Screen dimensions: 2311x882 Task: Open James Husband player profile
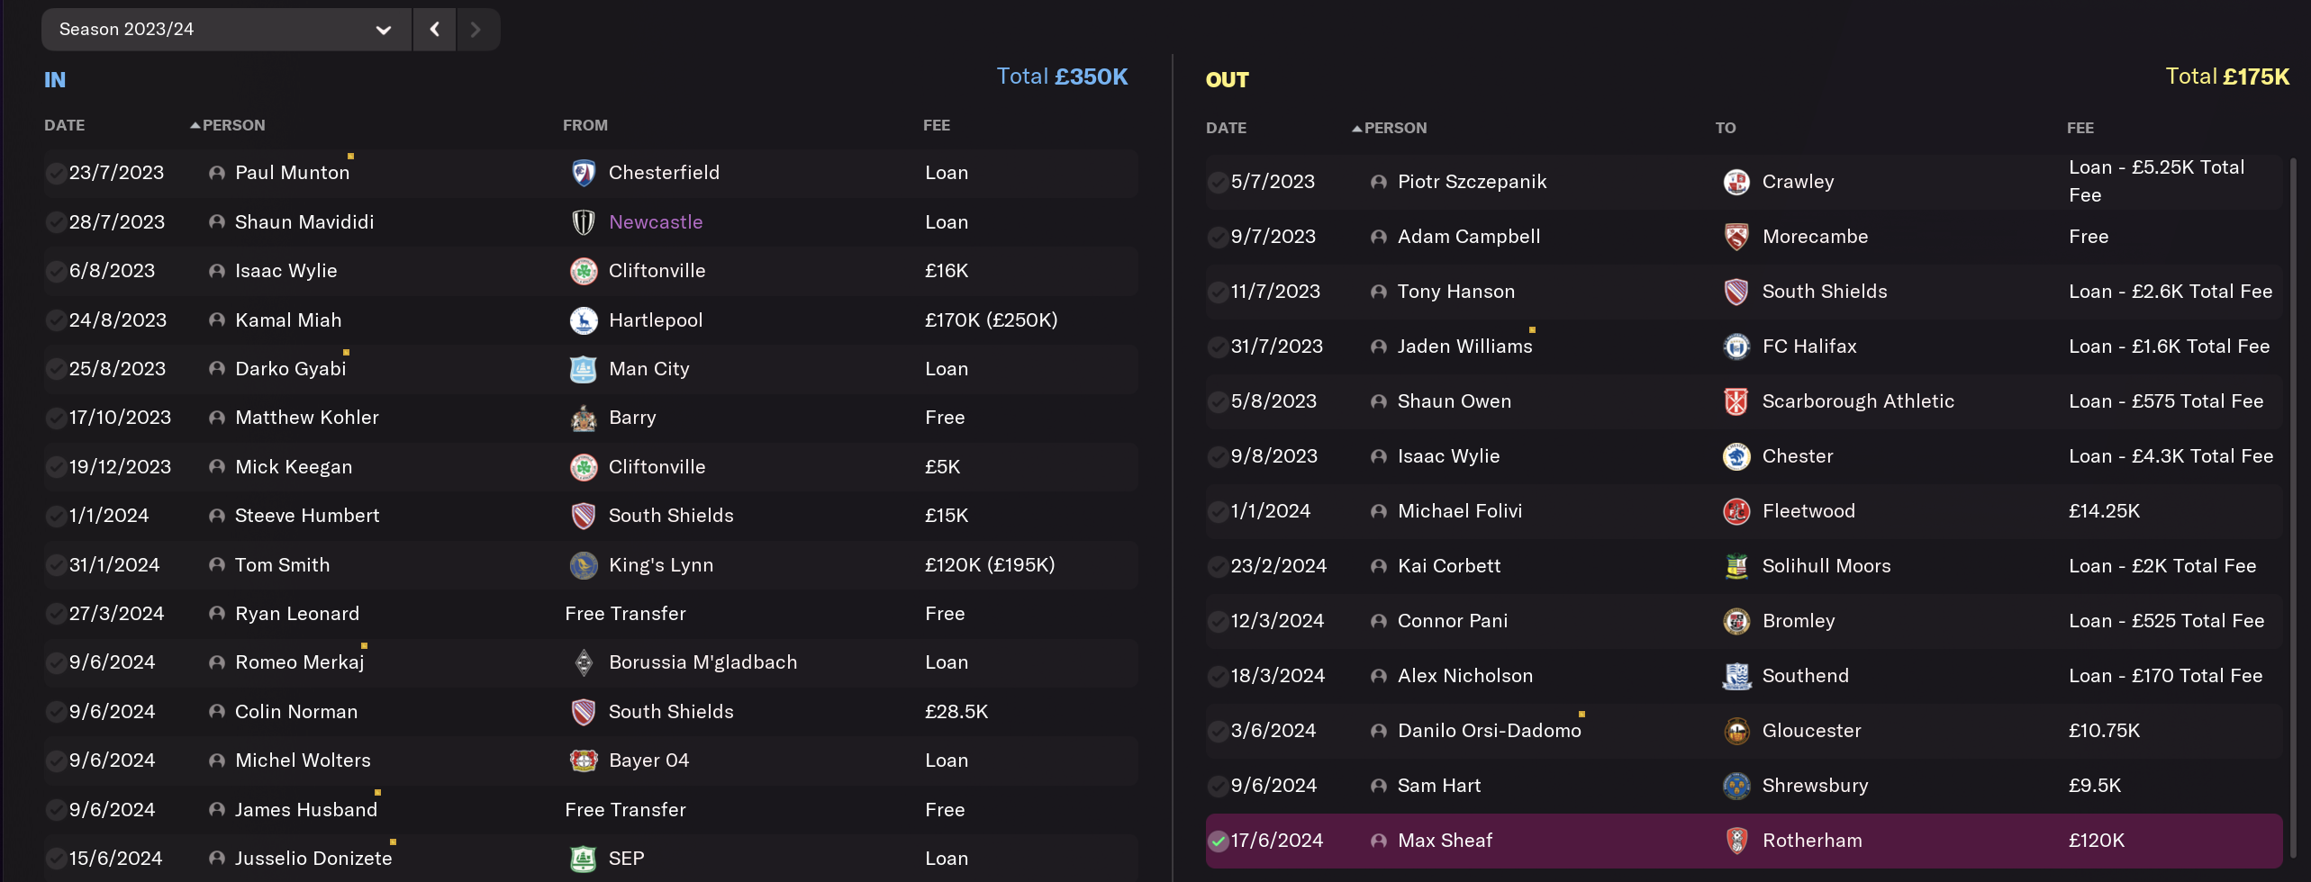306,810
